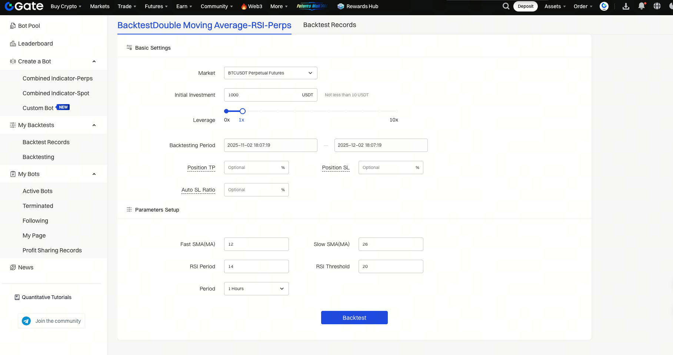Collapse the Create a Bot section
Screen dimensions: 673x355
94,62
